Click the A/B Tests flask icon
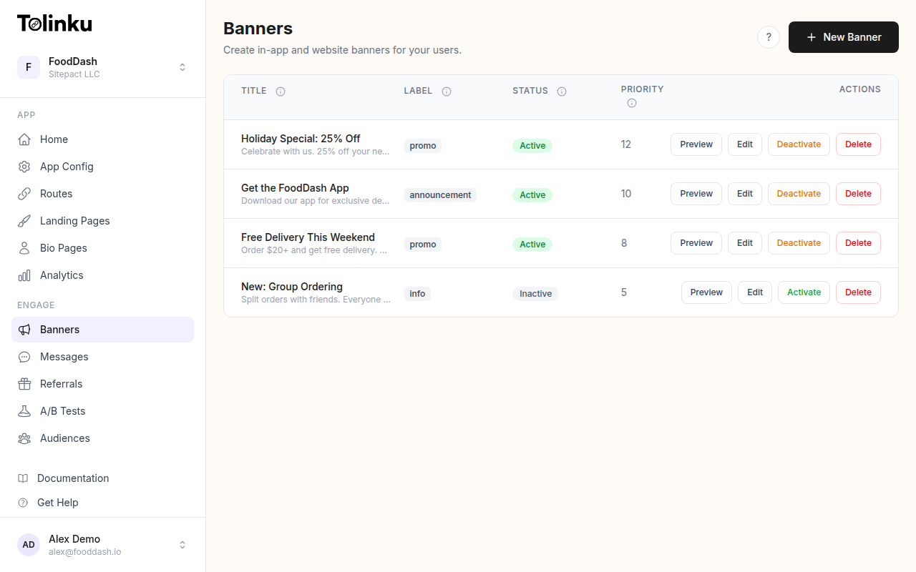Viewport: 916px width, 572px height. 24,410
